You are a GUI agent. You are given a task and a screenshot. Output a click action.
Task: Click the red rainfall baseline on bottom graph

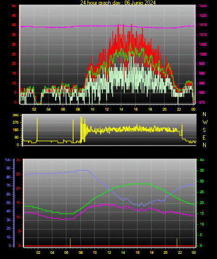(x=109, y=246)
